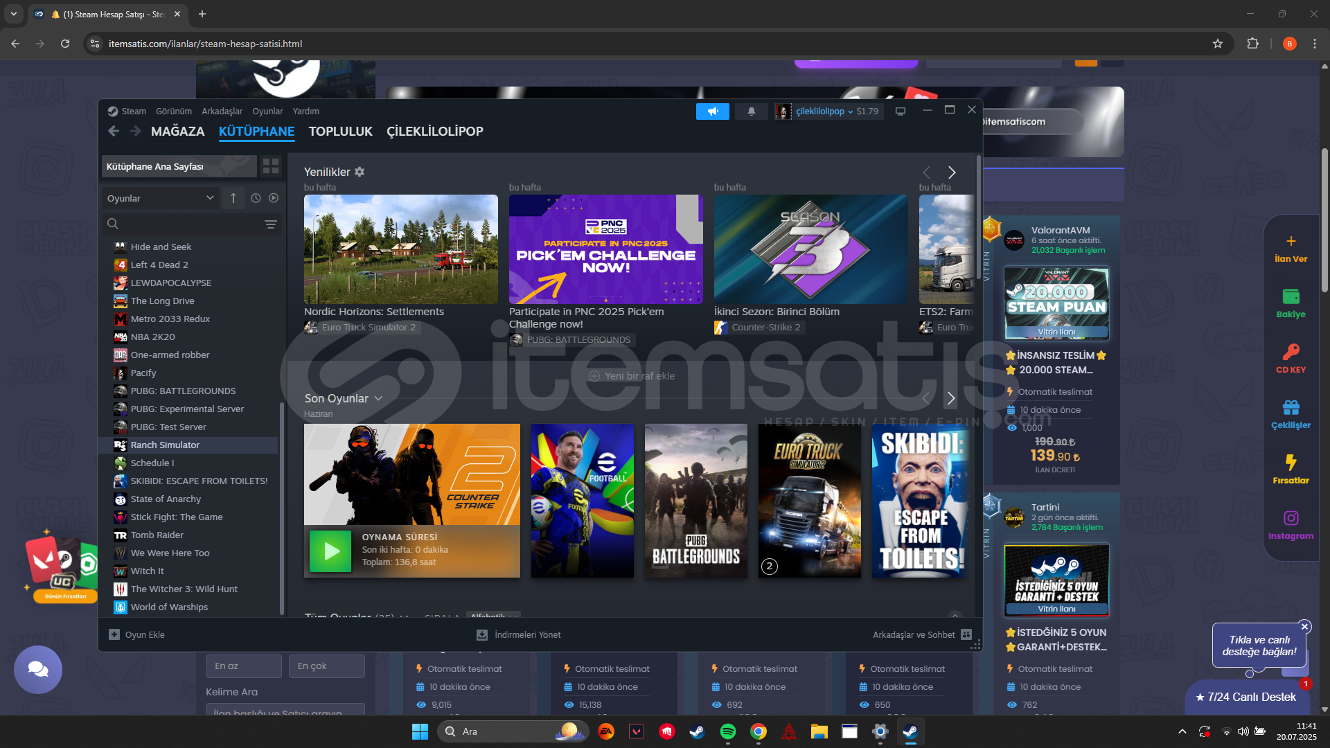Click Oyun Ekle plus icon
The width and height of the screenshot is (1330, 748).
[114, 634]
